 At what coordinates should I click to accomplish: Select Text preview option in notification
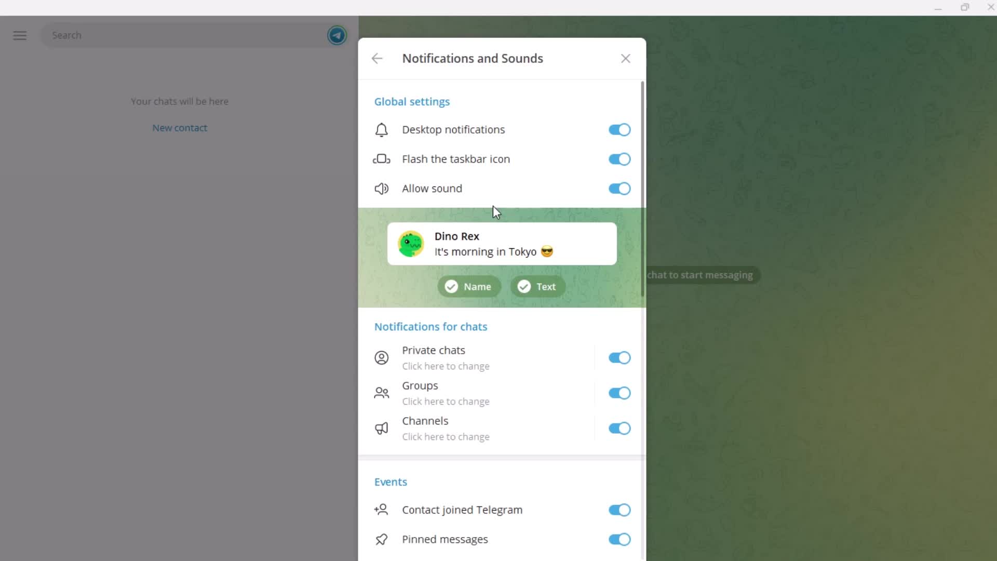point(537,286)
